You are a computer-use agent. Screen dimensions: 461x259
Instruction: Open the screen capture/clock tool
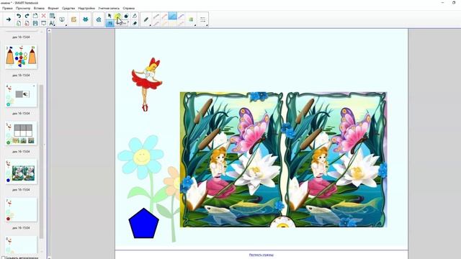(62, 19)
